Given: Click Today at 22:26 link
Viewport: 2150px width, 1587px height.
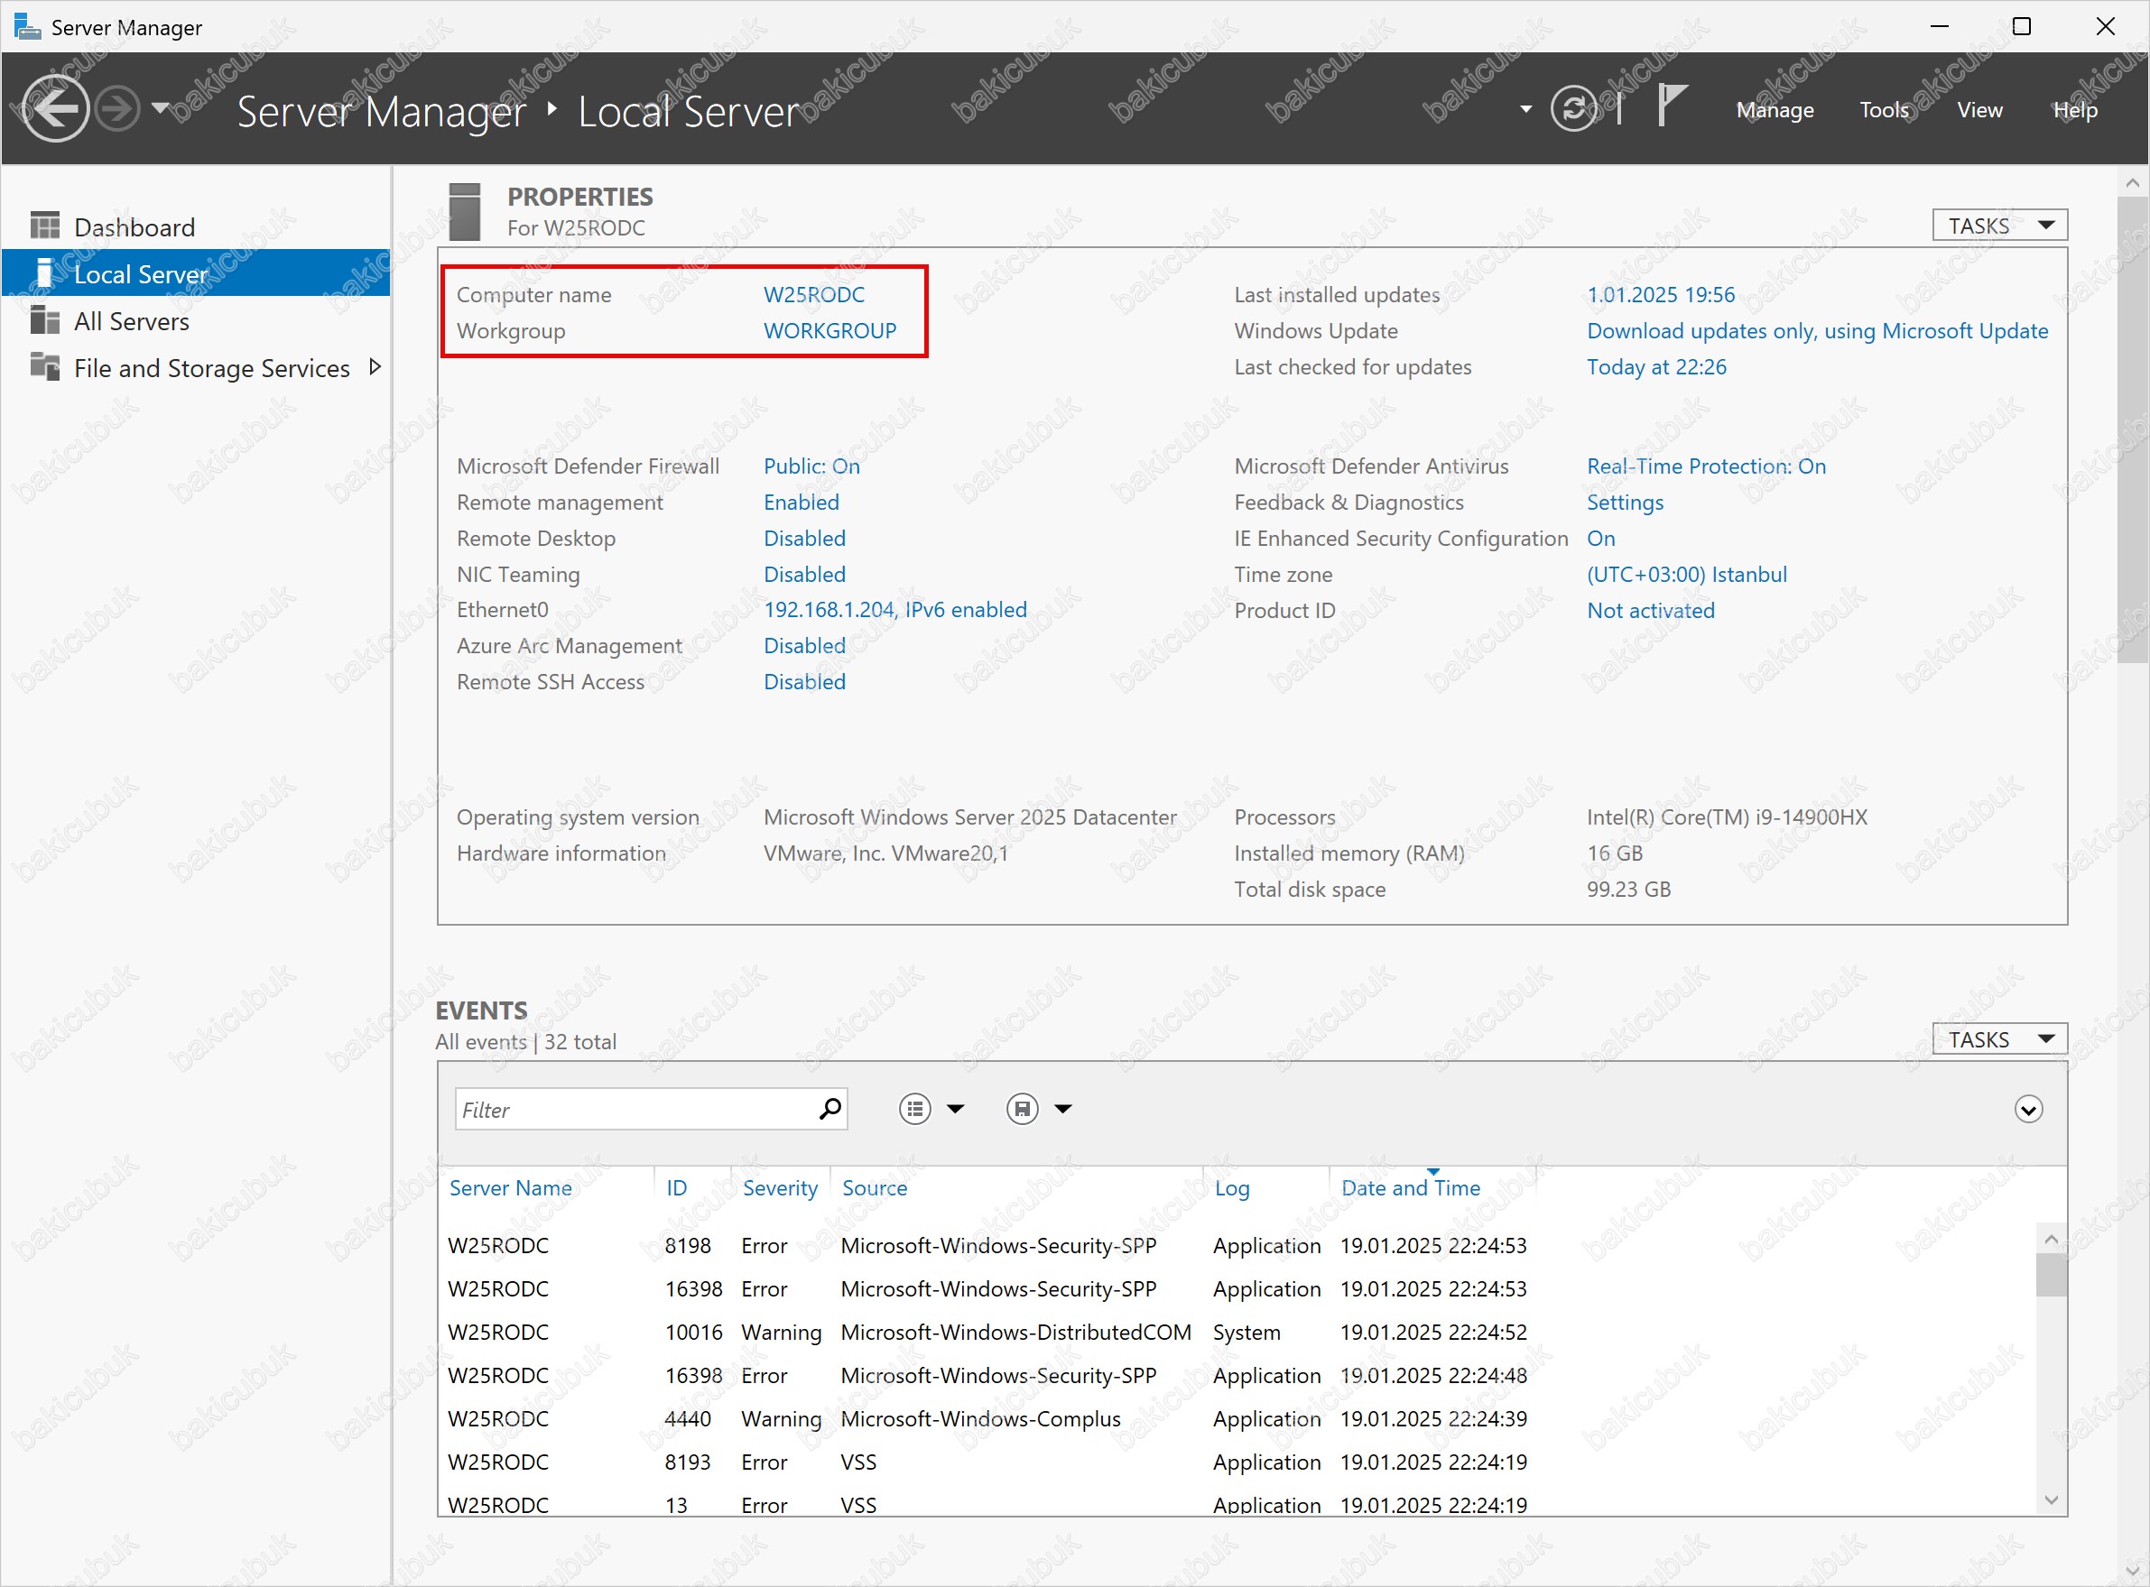Looking at the screenshot, I should tap(1656, 367).
